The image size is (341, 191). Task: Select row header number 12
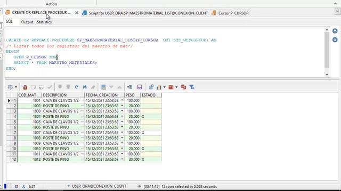click(x=14, y=159)
